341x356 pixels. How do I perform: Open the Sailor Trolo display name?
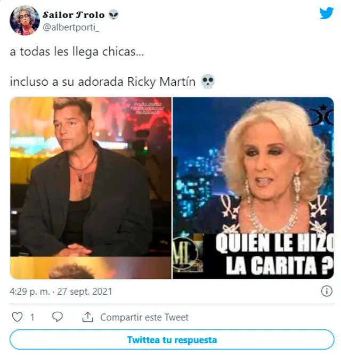coord(74,15)
